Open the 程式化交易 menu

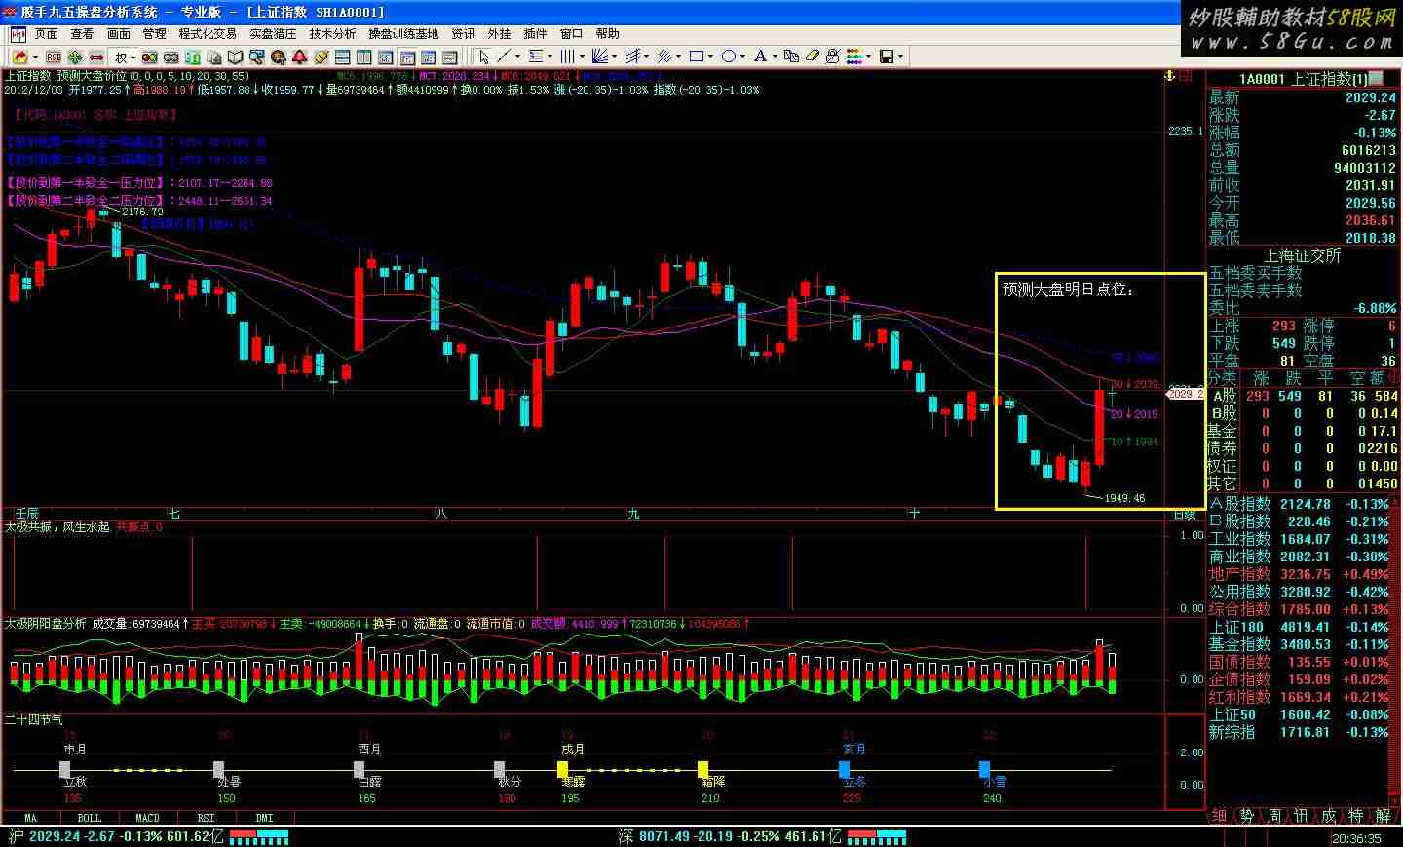pos(208,33)
